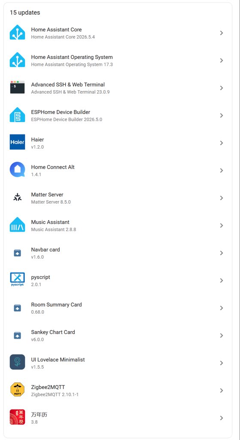Image resolution: width=240 pixels, height=440 pixels.
Task: Open the chevron for Sankey Chart Card
Action: (222, 335)
